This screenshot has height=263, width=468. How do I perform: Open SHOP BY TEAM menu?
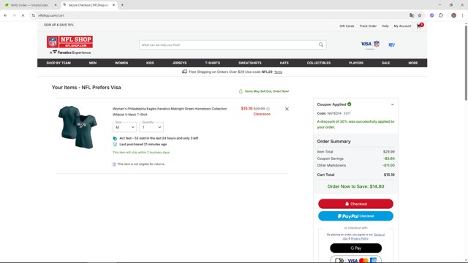pos(58,63)
